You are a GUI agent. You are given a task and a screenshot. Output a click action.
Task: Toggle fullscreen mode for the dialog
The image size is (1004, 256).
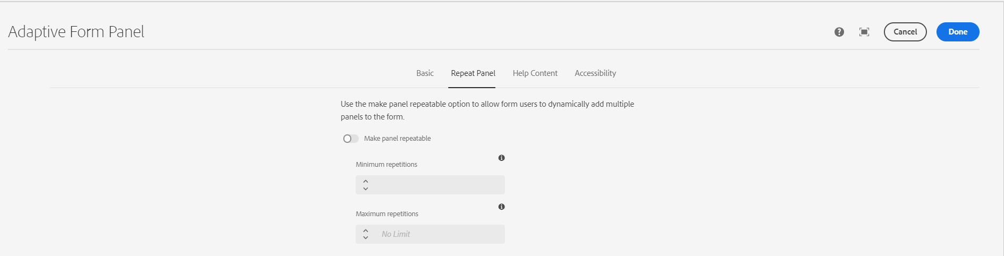point(864,32)
